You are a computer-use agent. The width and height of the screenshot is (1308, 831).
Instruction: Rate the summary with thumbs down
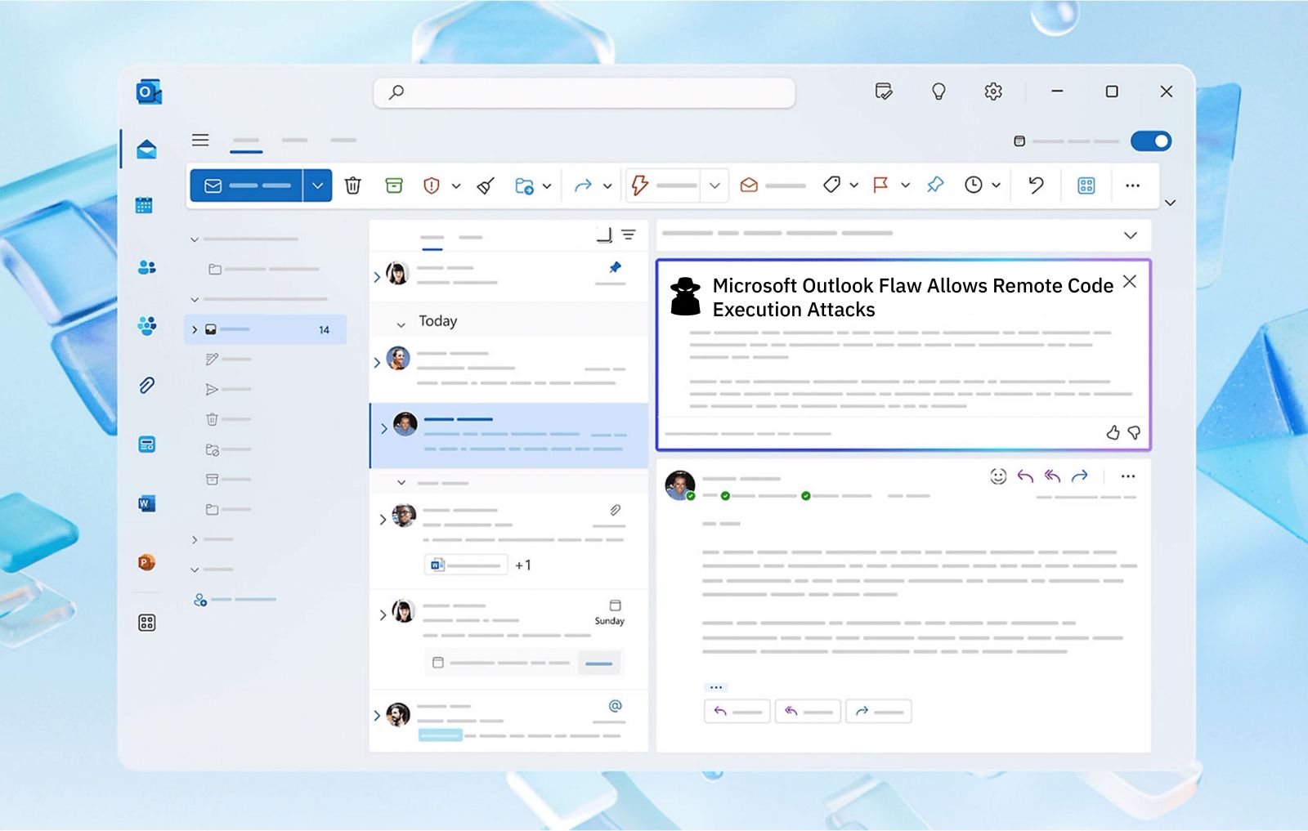click(x=1133, y=433)
